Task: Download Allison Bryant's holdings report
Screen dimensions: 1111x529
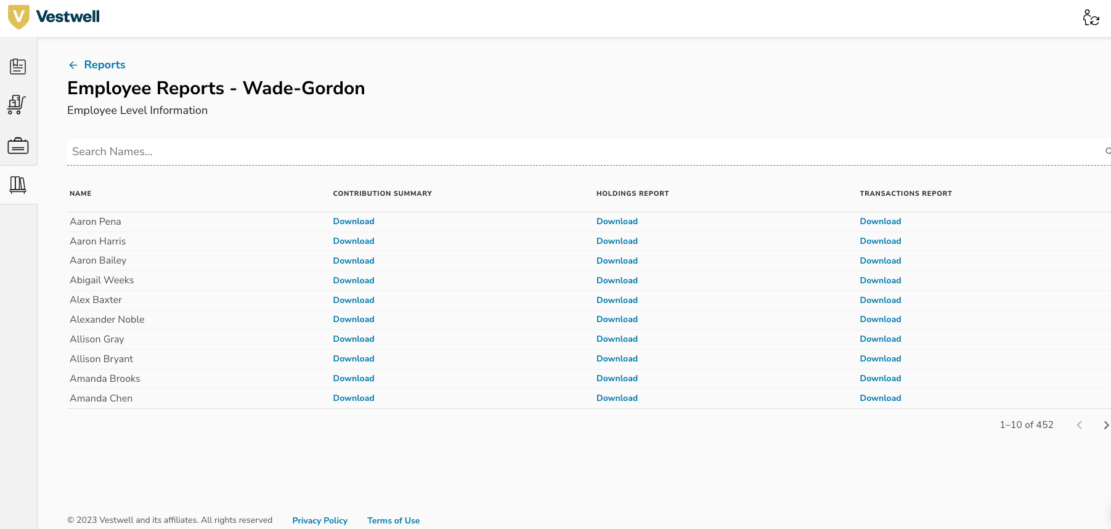Action: 617,359
